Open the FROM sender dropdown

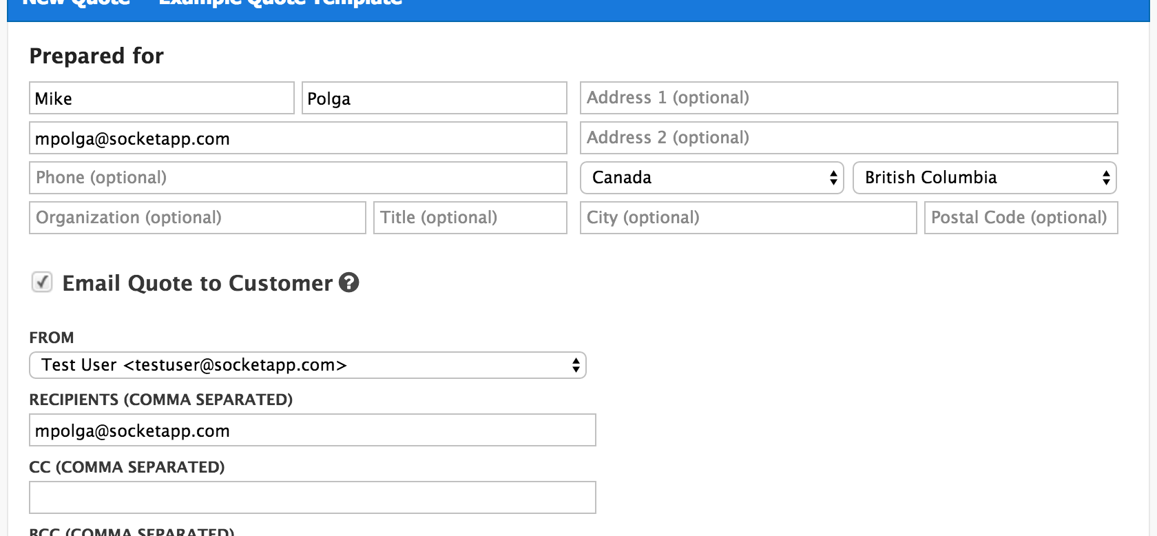pyautogui.click(x=307, y=365)
